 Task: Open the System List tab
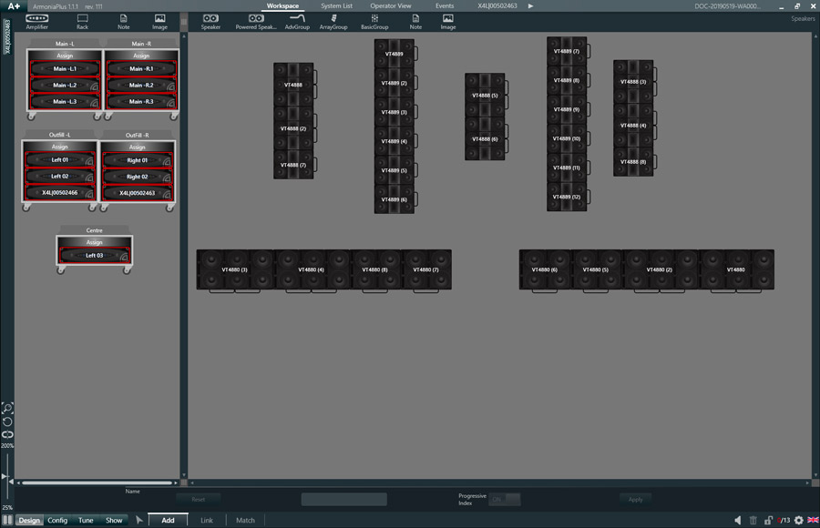click(x=336, y=5)
